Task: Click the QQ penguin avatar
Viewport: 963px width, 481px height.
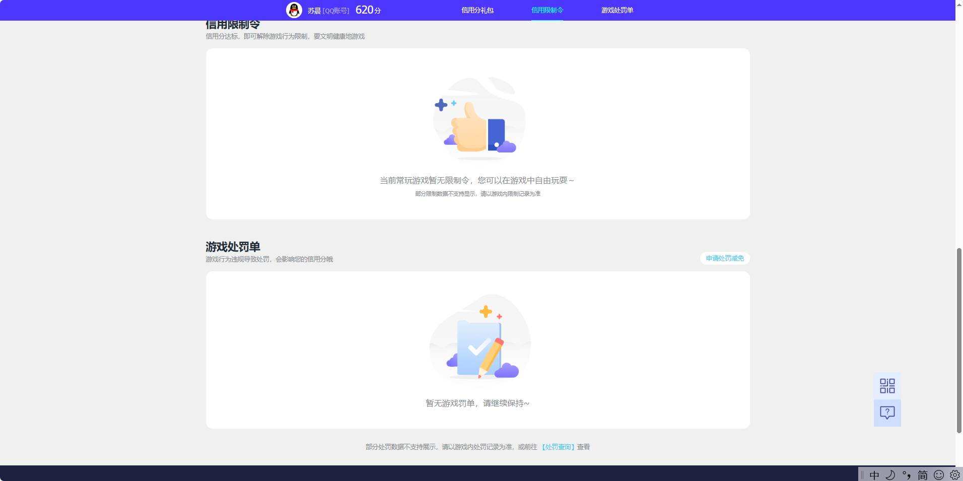Action: pyautogui.click(x=294, y=10)
